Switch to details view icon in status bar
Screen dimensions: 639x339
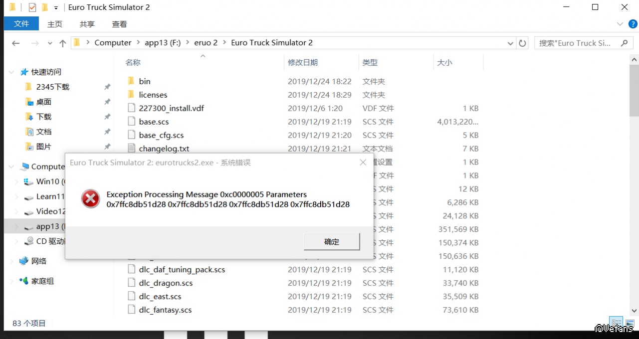point(617,323)
